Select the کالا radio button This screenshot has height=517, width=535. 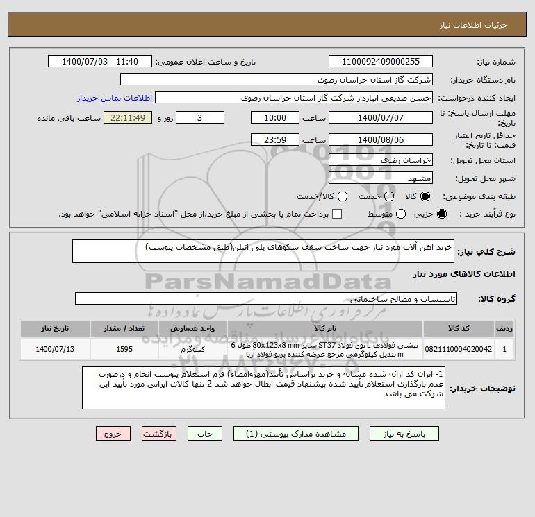425,196
